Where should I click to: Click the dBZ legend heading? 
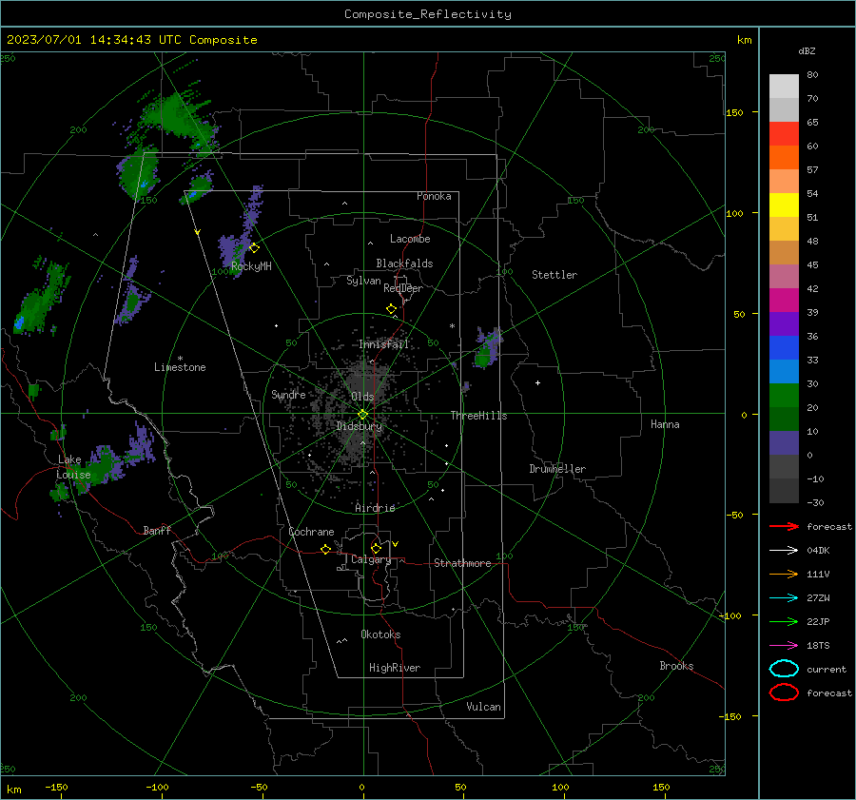(807, 50)
